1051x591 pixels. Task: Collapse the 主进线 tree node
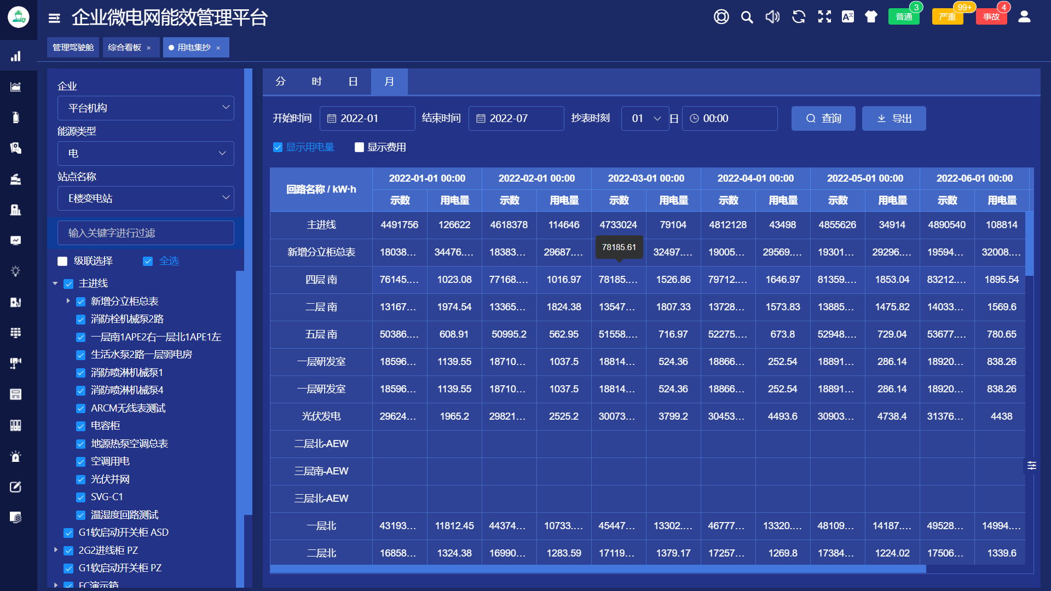pos(55,283)
